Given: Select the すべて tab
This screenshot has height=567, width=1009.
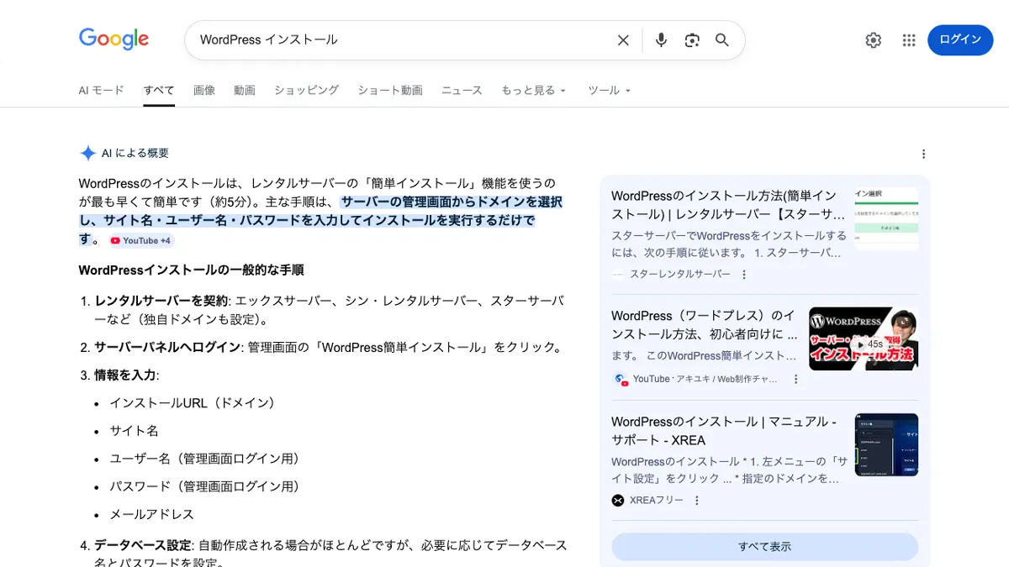Looking at the screenshot, I should pos(159,90).
